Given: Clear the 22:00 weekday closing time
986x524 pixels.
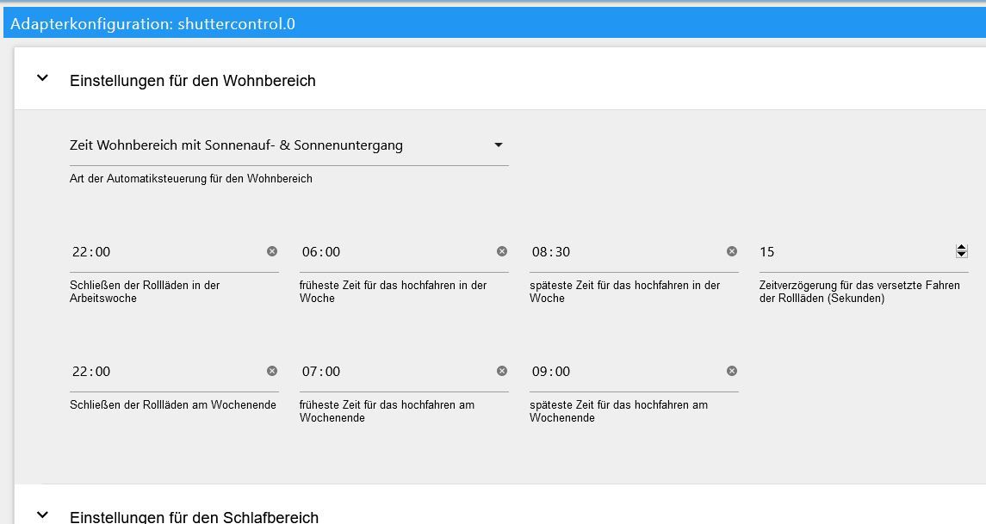Looking at the screenshot, I should (271, 251).
